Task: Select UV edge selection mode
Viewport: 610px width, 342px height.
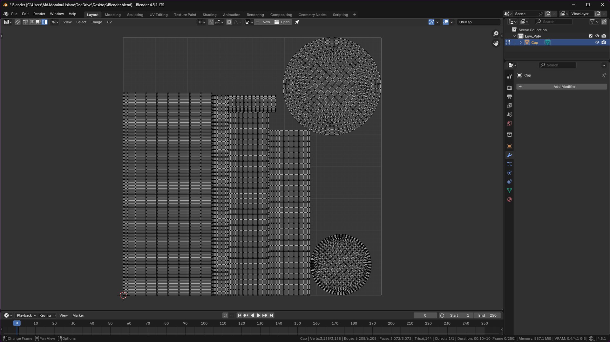Action: coord(32,22)
